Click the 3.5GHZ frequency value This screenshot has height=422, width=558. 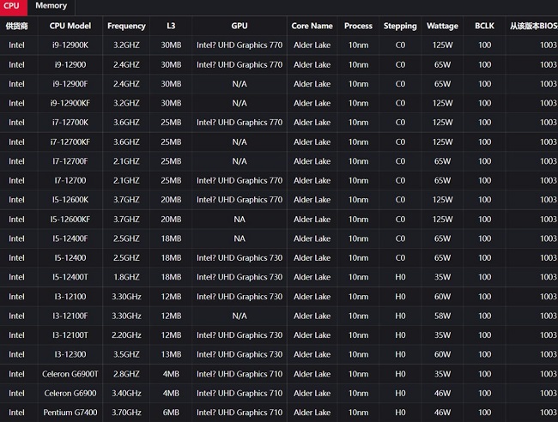point(126,354)
